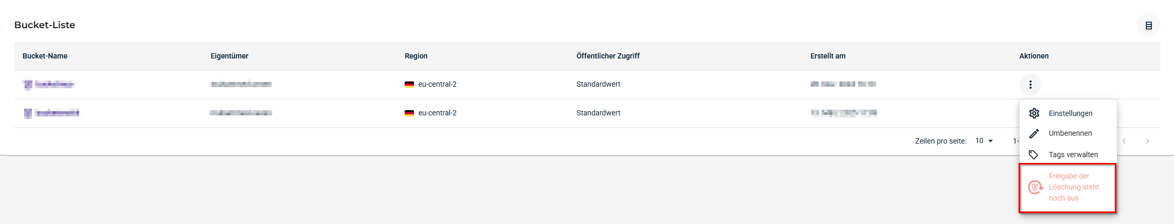Click the second row's bucket icon
The image size is (1174, 224).
(28, 113)
